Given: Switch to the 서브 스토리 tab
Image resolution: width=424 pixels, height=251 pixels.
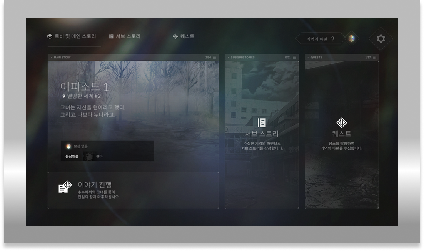Looking at the screenshot, I should (x=125, y=36).
